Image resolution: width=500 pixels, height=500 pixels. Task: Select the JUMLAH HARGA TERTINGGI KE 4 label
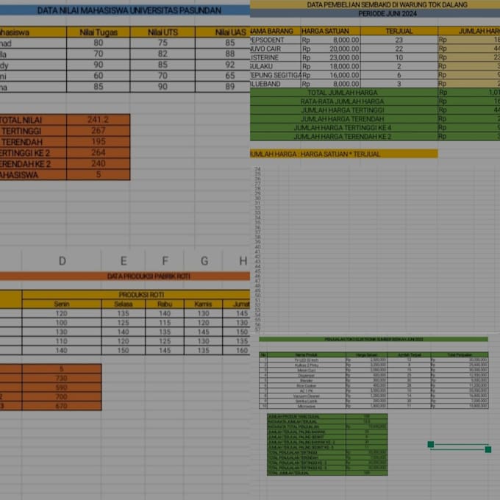click(x=344, y=127)
